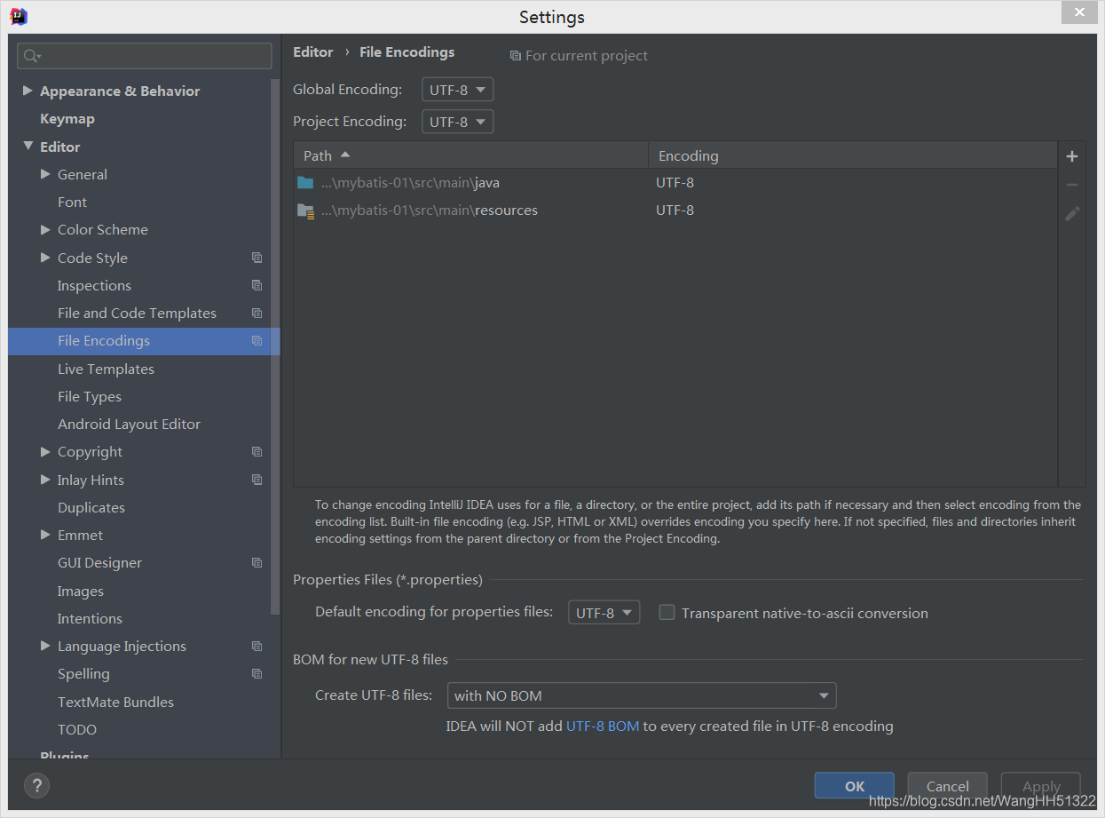Expand the Inlay Hints node arrow
Screen dimensions: 1105x818
45,480
